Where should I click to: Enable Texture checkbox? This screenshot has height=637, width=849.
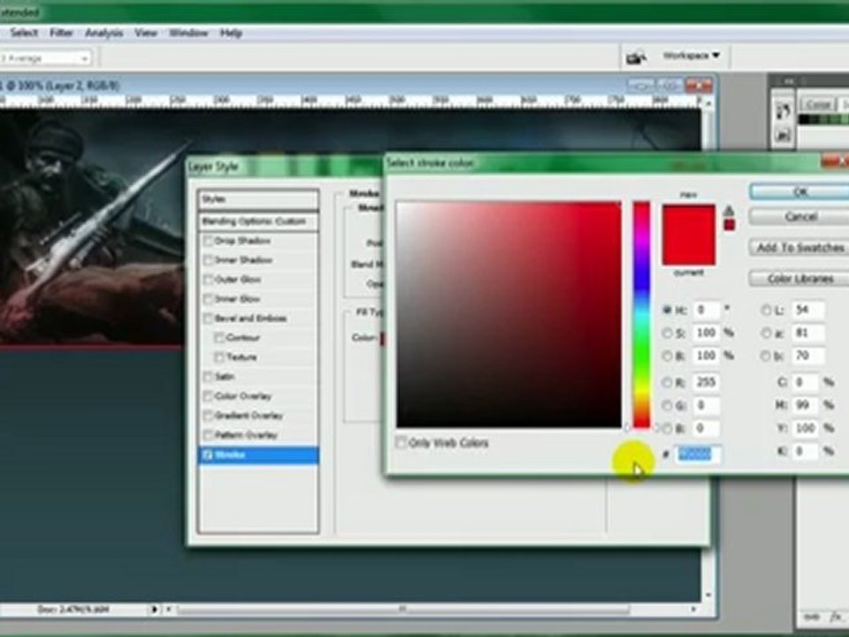pyautogui.click(x=219, y=357)
